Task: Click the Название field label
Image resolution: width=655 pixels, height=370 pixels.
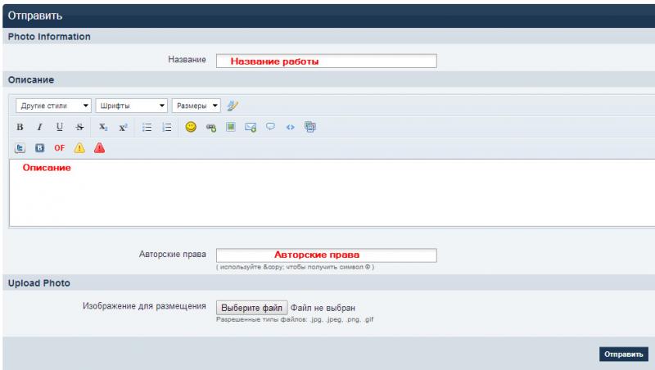Action: click(187, 59)
